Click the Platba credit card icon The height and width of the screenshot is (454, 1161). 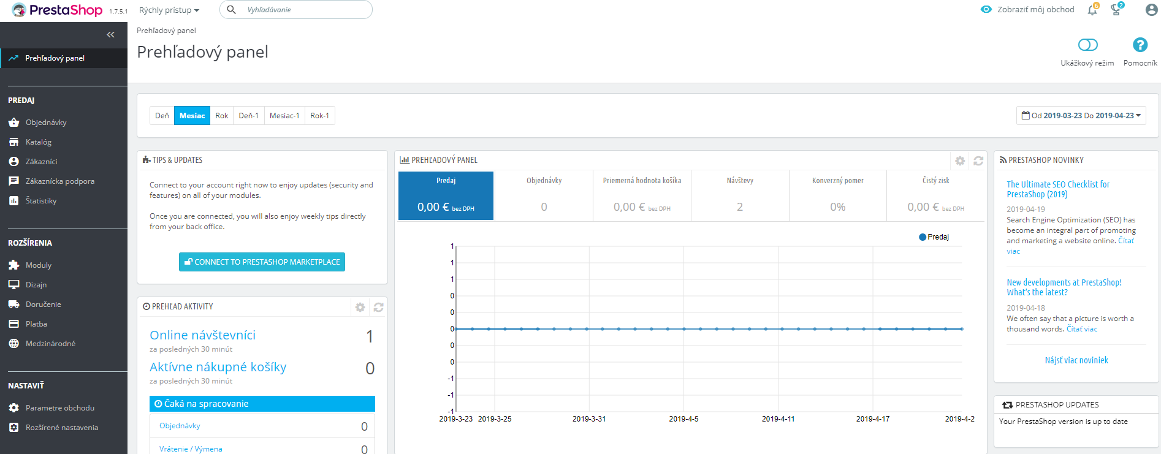(x=14, y=324)
